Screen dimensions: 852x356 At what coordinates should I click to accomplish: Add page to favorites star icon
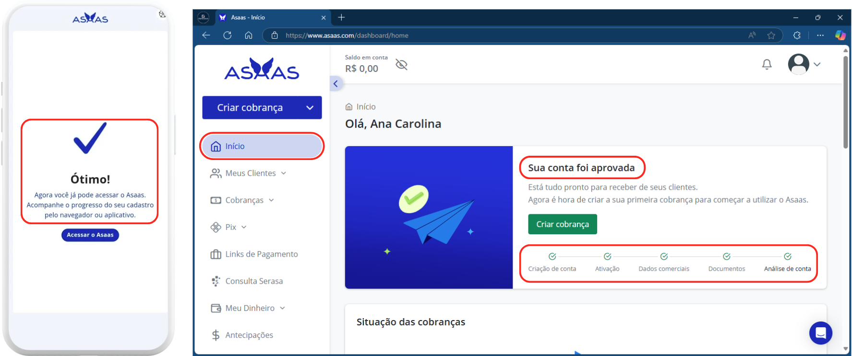click(x=771, y=35)
